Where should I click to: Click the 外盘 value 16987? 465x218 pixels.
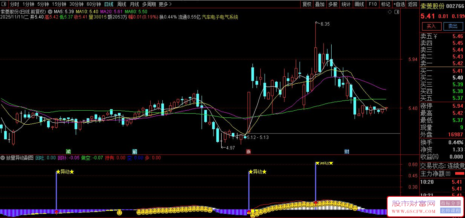[455, 134]
